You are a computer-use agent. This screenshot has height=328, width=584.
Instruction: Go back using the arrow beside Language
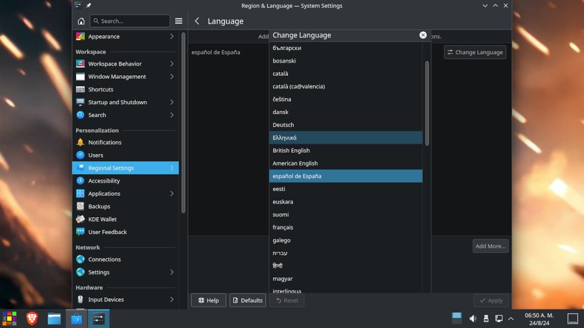[x=197, y=21]
